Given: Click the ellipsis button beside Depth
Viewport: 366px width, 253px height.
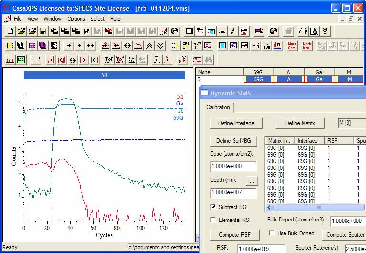Looking at the screenshot, I should click(251, 180).
